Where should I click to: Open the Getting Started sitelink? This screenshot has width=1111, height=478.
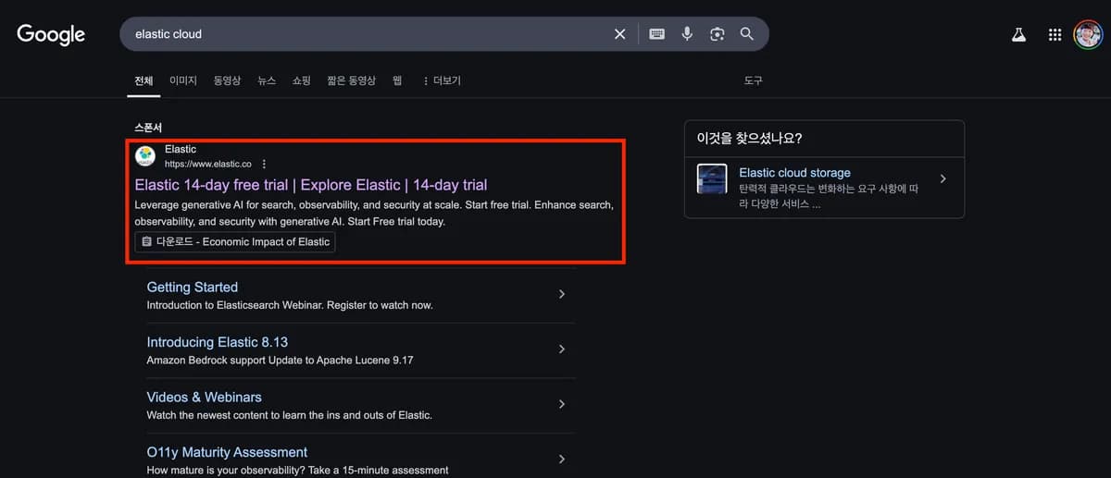[193, 288]
